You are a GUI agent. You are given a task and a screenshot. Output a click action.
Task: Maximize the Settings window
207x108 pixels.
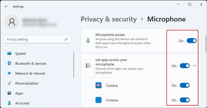click(x=190, y=4)
